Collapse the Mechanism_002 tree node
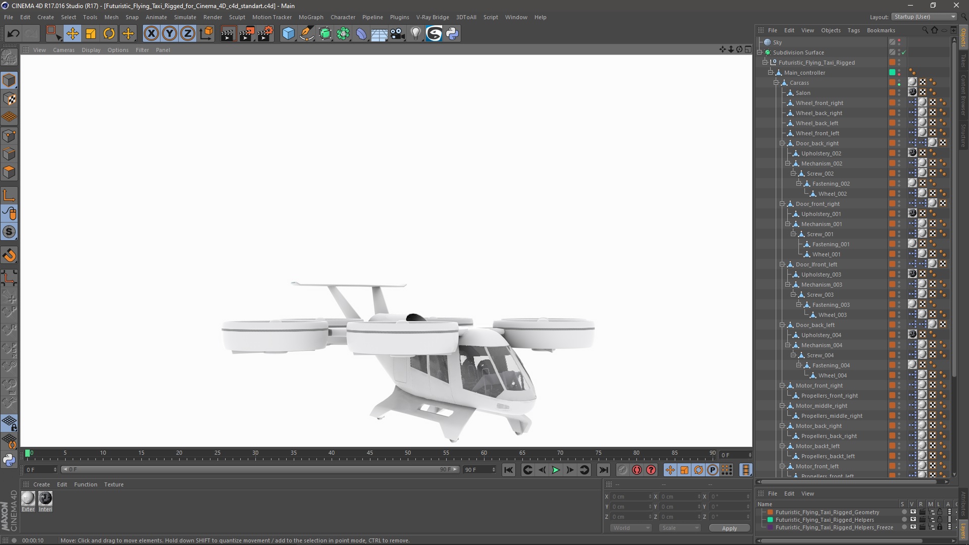Screen dimensions: 969x545 click(787, 163)
